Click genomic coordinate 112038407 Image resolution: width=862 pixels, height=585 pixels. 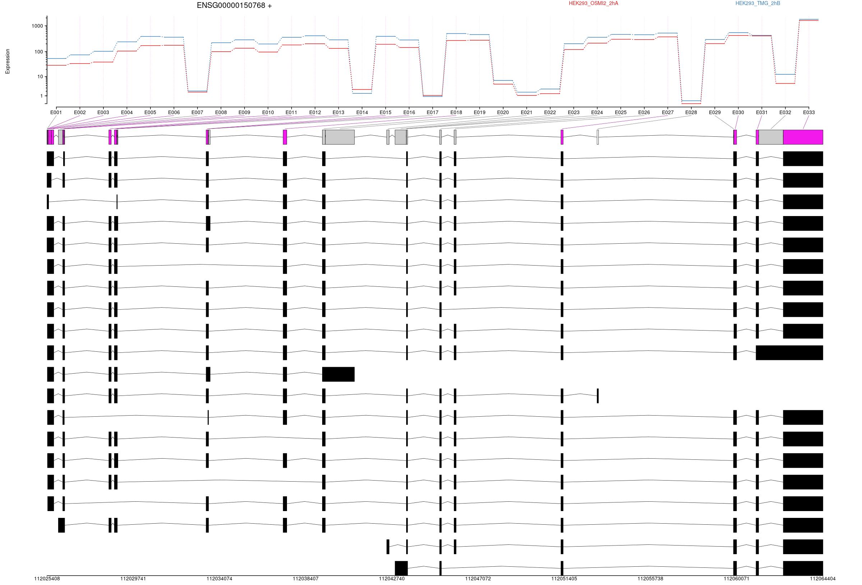[x=306, y=579]
